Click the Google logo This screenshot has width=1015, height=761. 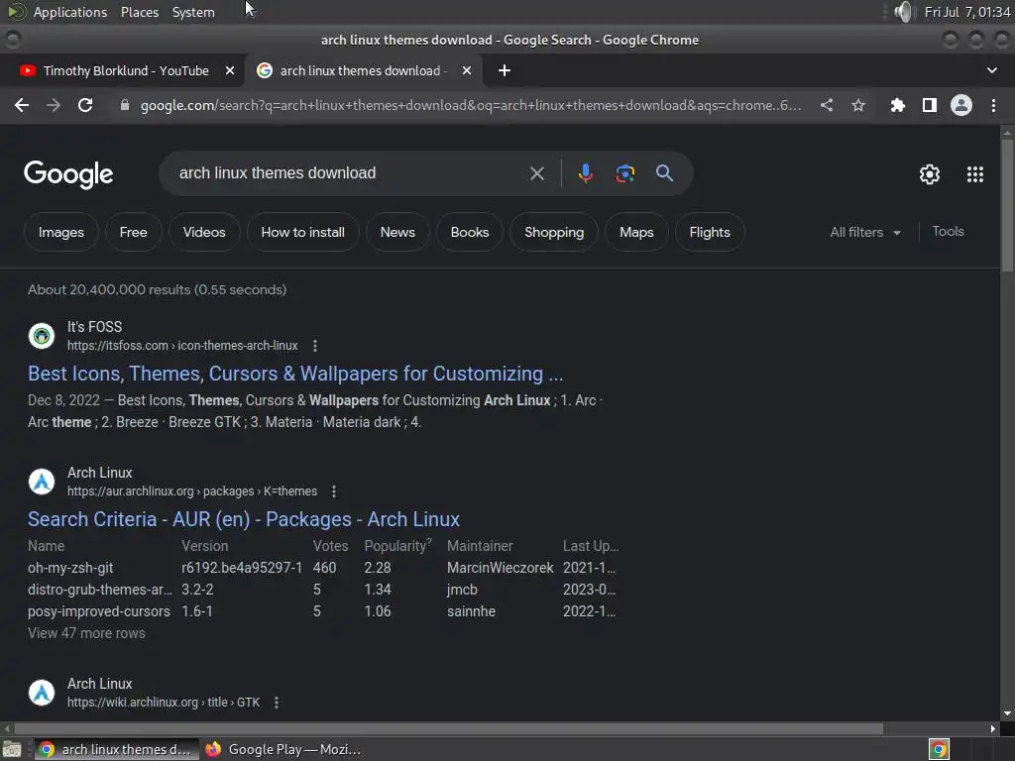pyautogui.click(x=68, y=174)
